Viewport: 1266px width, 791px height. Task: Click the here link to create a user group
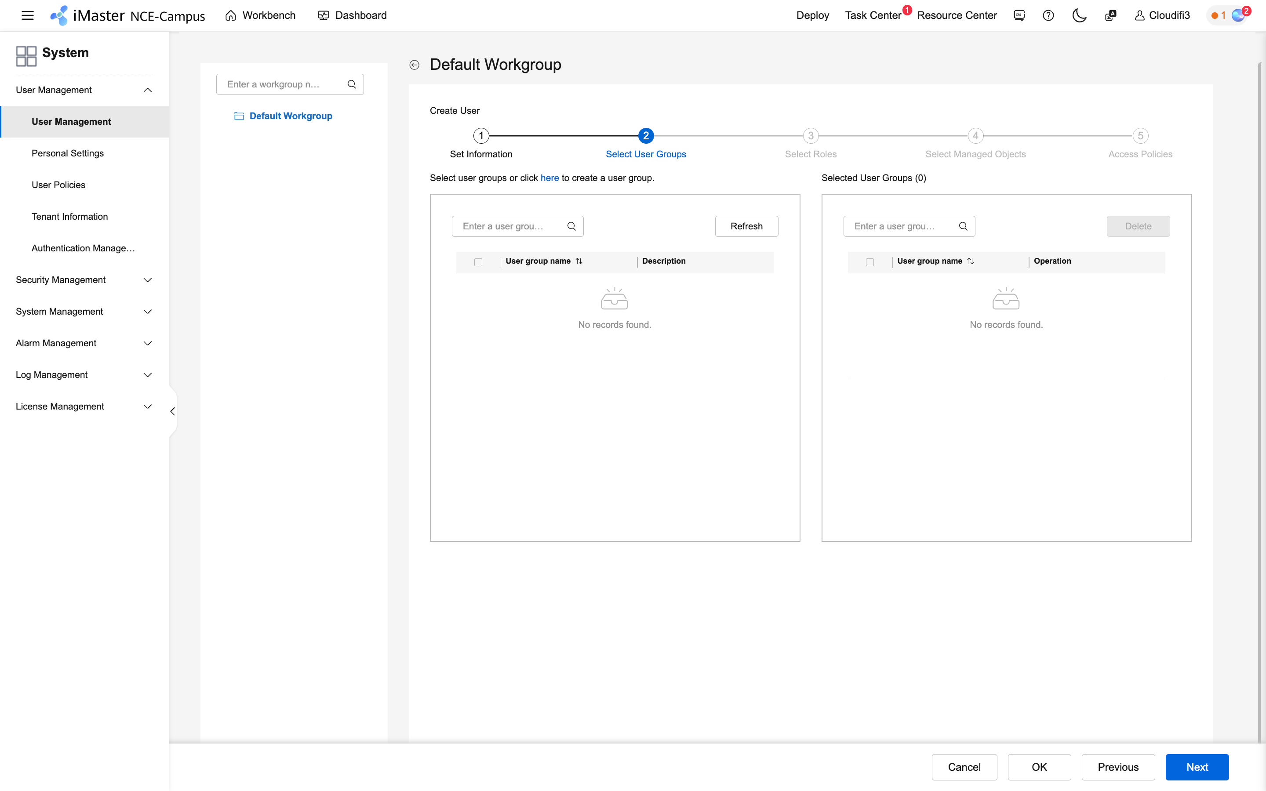(549, 178)
